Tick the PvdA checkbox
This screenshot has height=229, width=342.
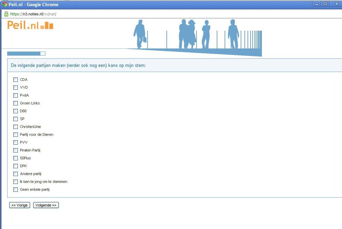tap(15, 96)
